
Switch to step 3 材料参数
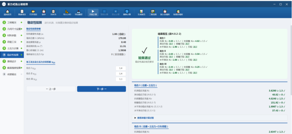[x=12, y=35]
